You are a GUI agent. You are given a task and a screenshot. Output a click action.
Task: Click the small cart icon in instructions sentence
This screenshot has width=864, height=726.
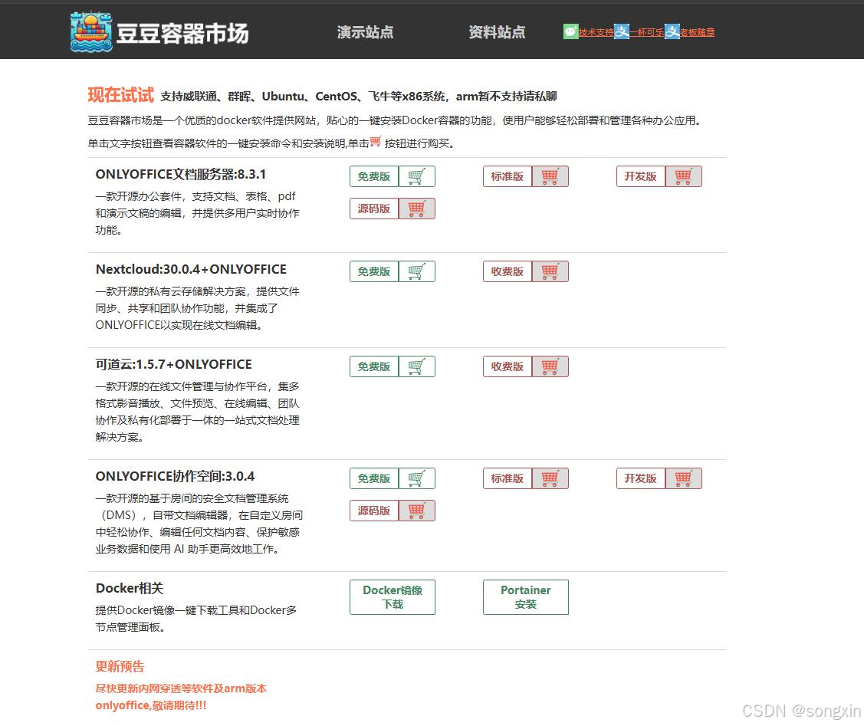375,142
